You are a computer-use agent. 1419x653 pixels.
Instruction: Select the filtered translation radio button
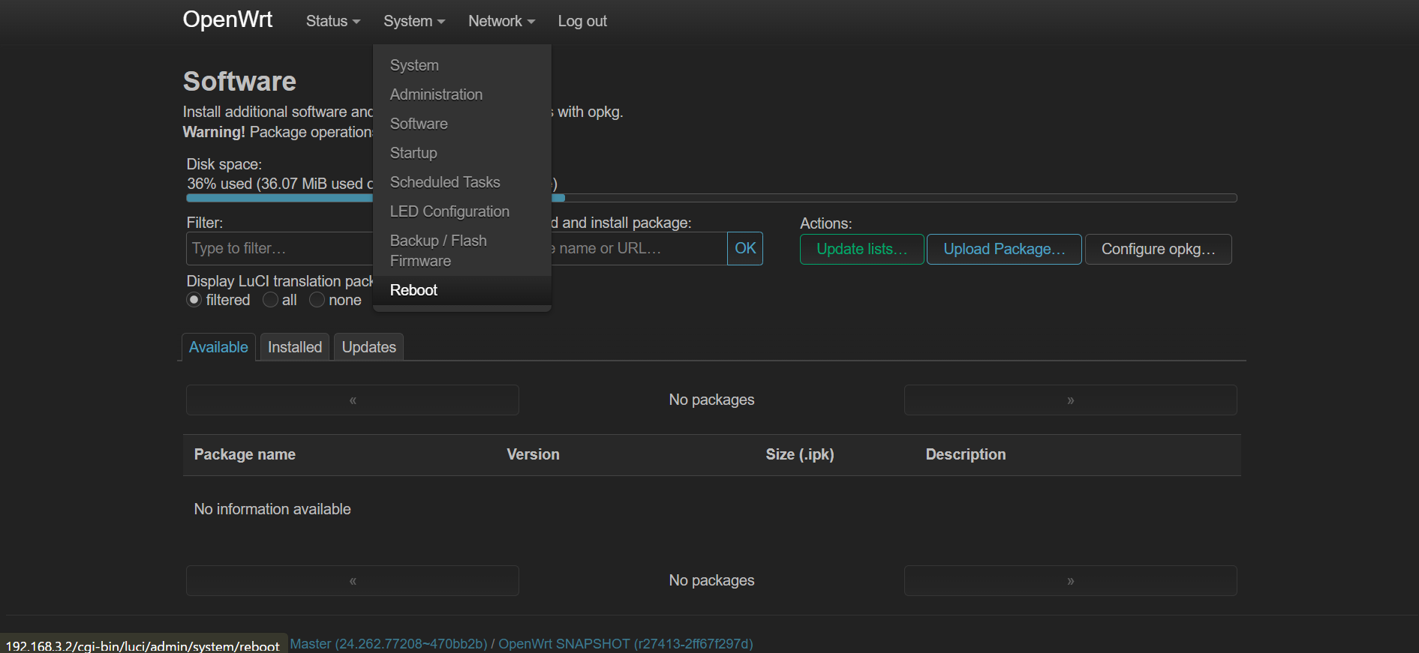coord(194,300)
